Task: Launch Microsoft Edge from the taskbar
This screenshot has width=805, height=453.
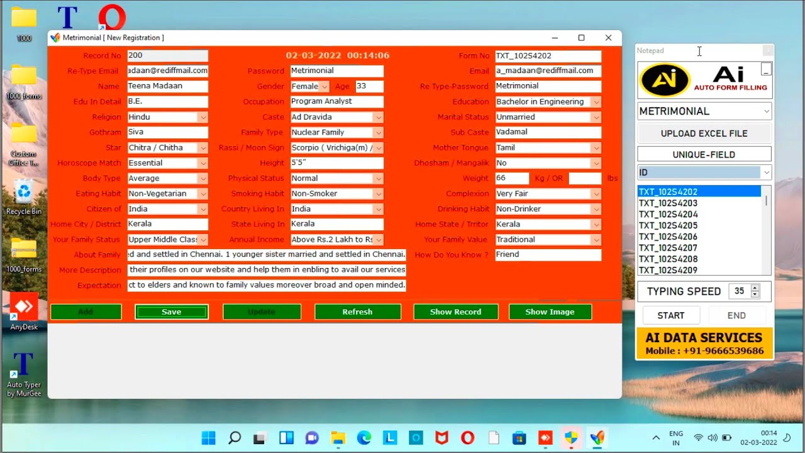Action: pyautogui.click(x=364, y=437)
